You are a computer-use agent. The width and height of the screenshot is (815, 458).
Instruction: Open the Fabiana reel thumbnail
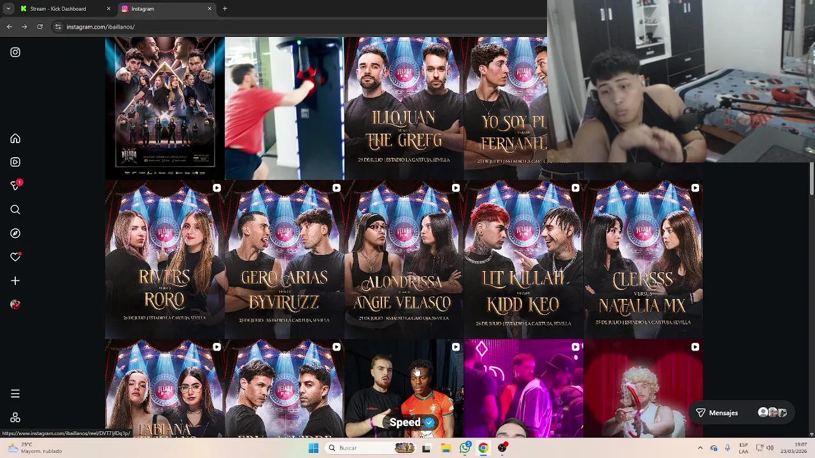tap(165, 389)
